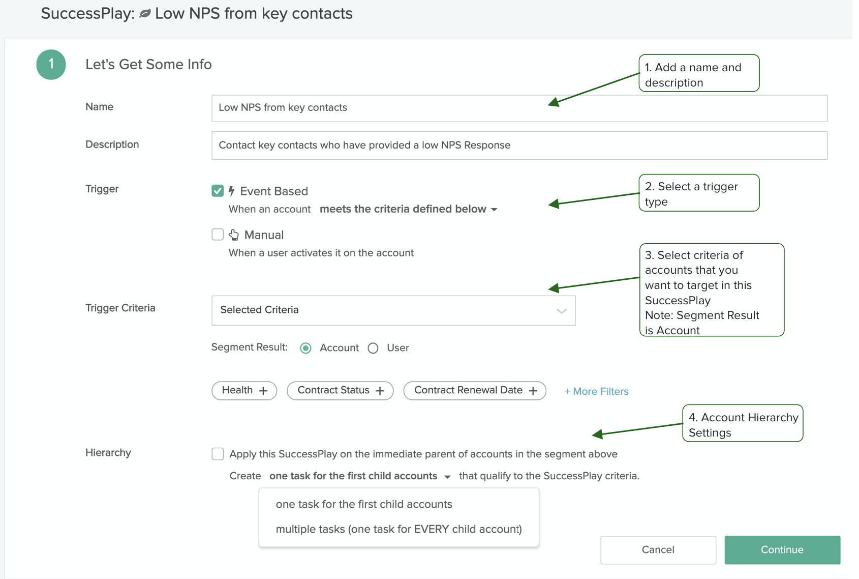Click 'When a user activates it on the account' text
The image size is (859, 579).
point(321,253)
